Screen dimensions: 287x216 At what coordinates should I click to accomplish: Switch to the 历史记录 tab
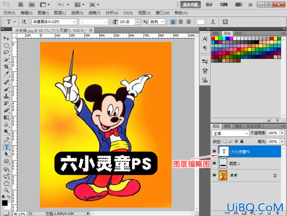[253, 126]
